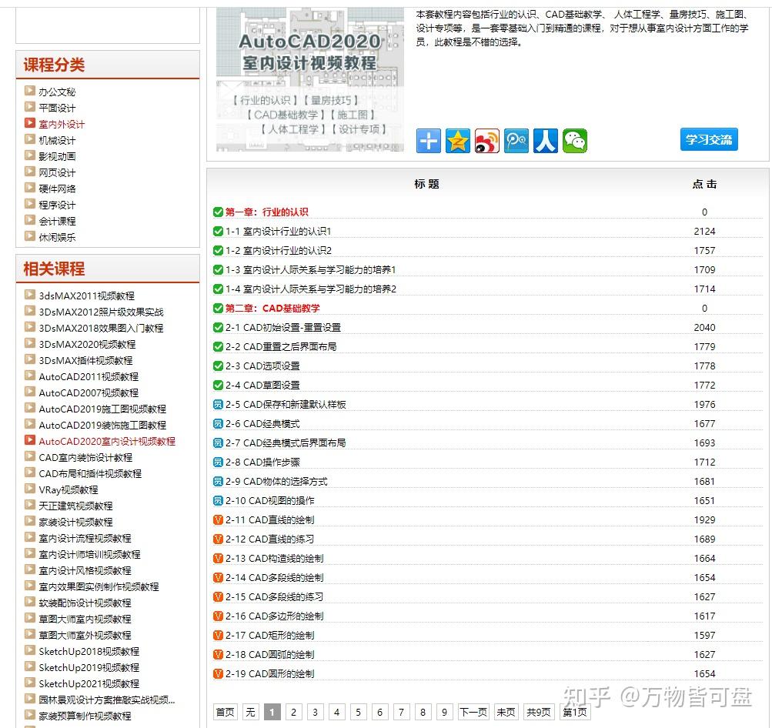
Task: Share to Tencent Weibo icon
Action: [x=516, y=142]
